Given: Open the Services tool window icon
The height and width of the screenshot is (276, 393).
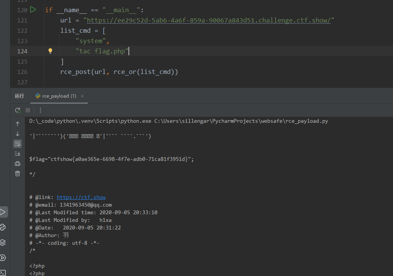Looking at the screenshot, I should click(x=3, y=258).
